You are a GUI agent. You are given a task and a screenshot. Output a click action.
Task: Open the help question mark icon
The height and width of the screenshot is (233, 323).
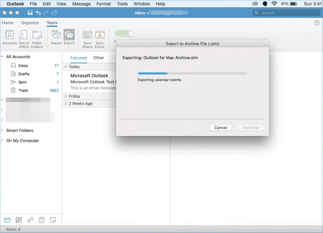[317, 23]
